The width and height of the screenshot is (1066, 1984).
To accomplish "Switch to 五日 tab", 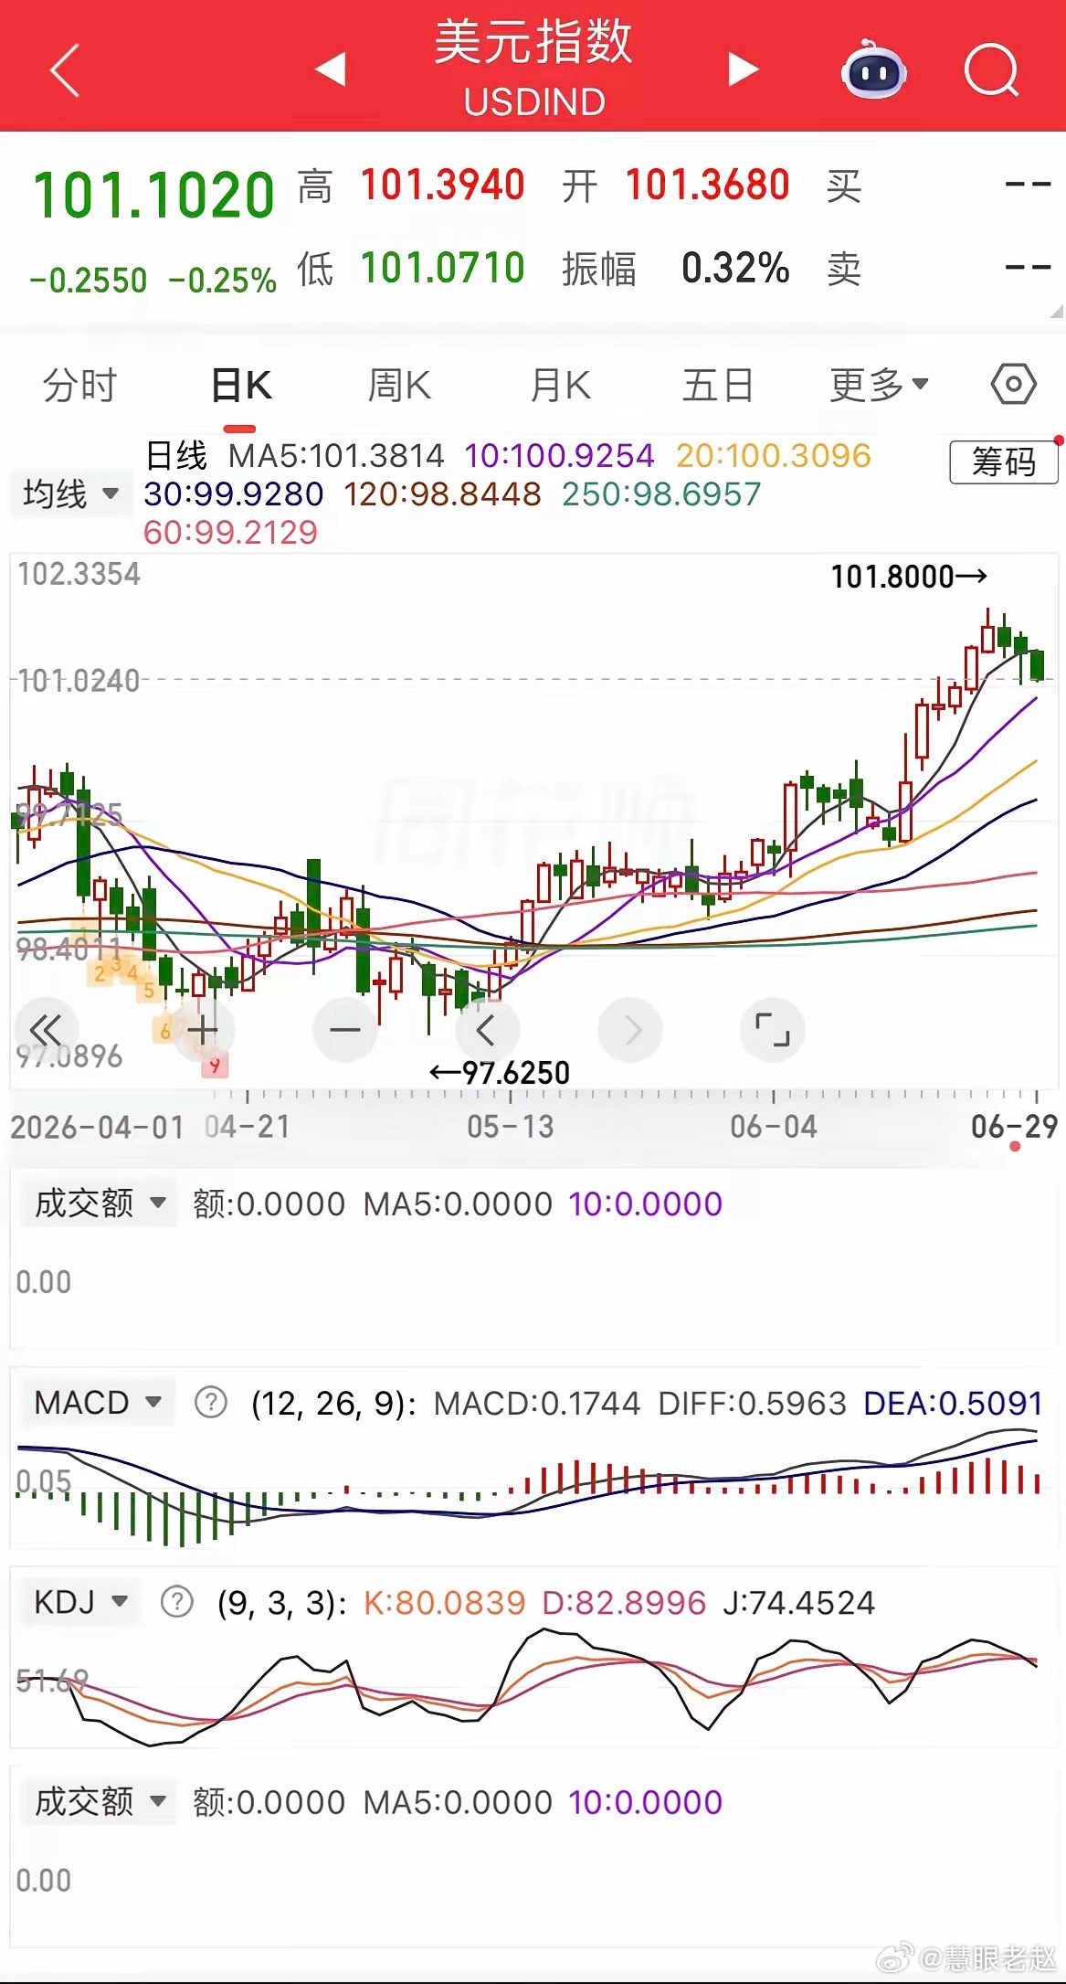I will pos(718,385).
